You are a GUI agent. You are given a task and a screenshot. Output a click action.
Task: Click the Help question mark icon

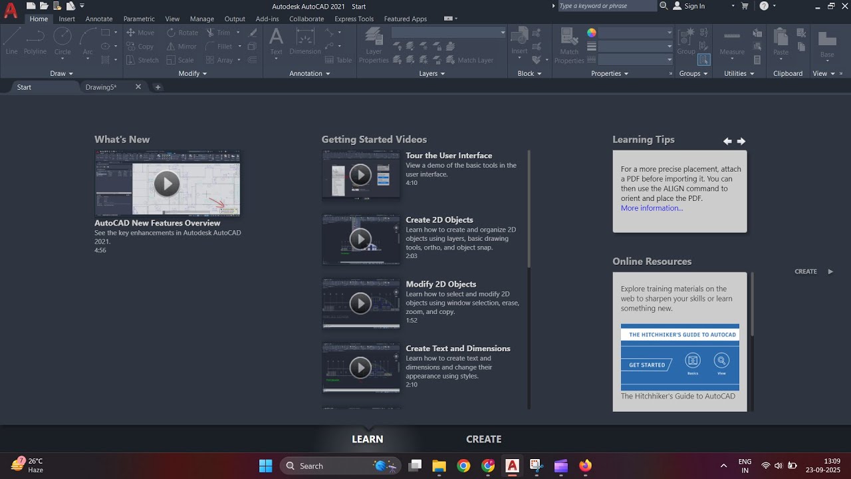[x=764, y=6]
